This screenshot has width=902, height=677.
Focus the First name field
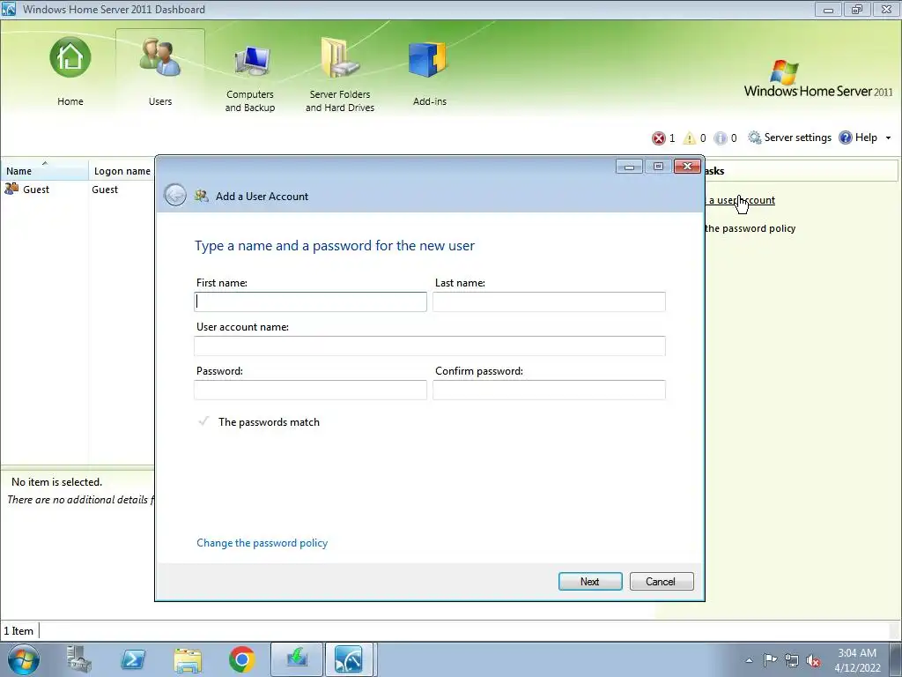click(x=310, y=301)
